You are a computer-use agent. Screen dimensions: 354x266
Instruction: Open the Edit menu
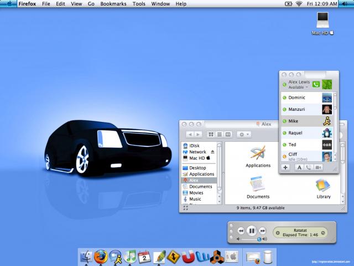click(x=60, y=4)
